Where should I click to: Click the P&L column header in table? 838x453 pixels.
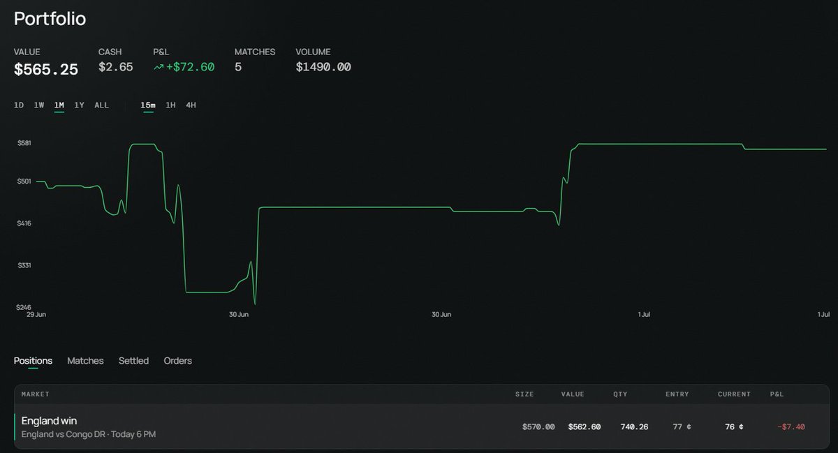point(777,394)
